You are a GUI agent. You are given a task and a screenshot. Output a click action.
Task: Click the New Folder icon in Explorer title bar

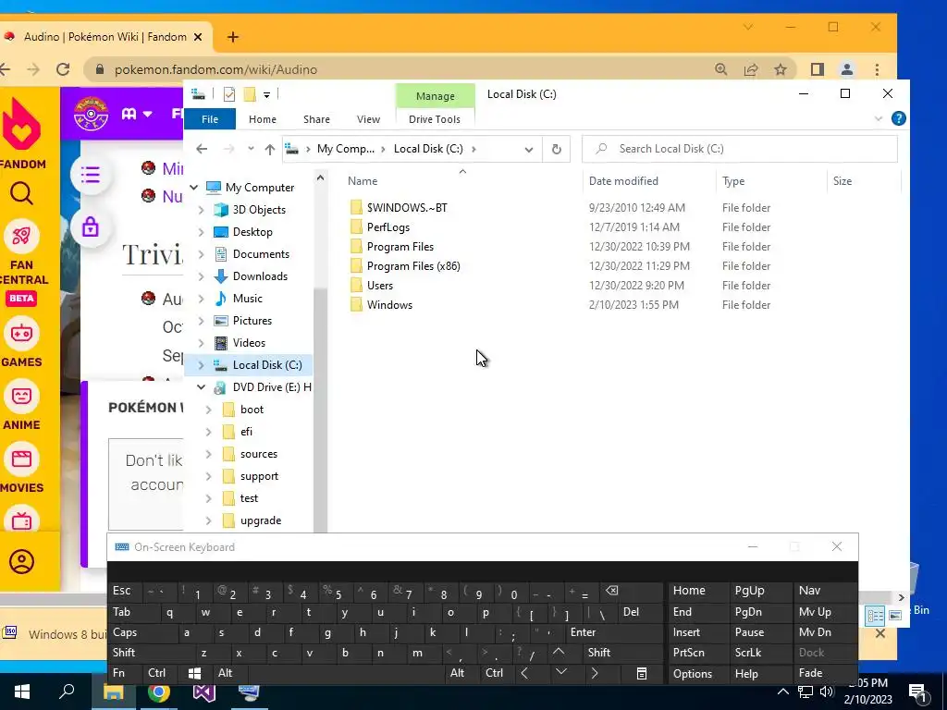[x=250, y=94]
